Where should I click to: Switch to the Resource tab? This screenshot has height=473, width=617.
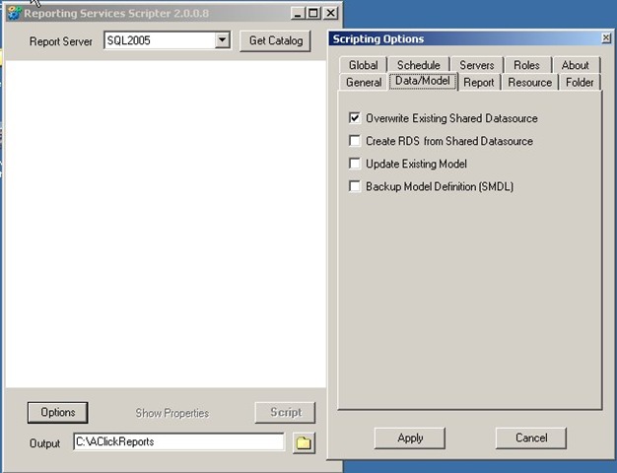(x=529, y=82)
